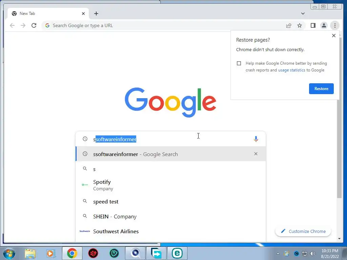Screen dimensions: 347x260
Task: Open the monitor-arrow taskbar application
Action: pos(156,253)
